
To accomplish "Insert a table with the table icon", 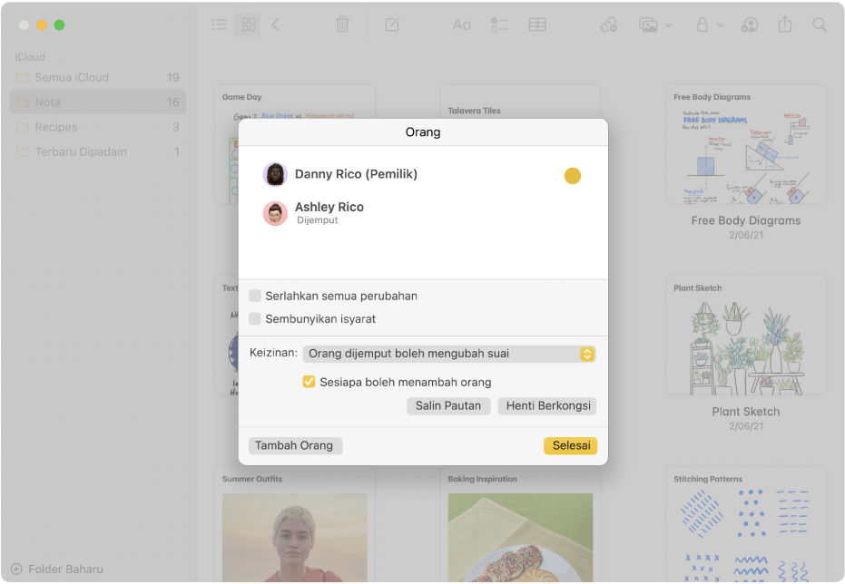I will tap(537, 24).
